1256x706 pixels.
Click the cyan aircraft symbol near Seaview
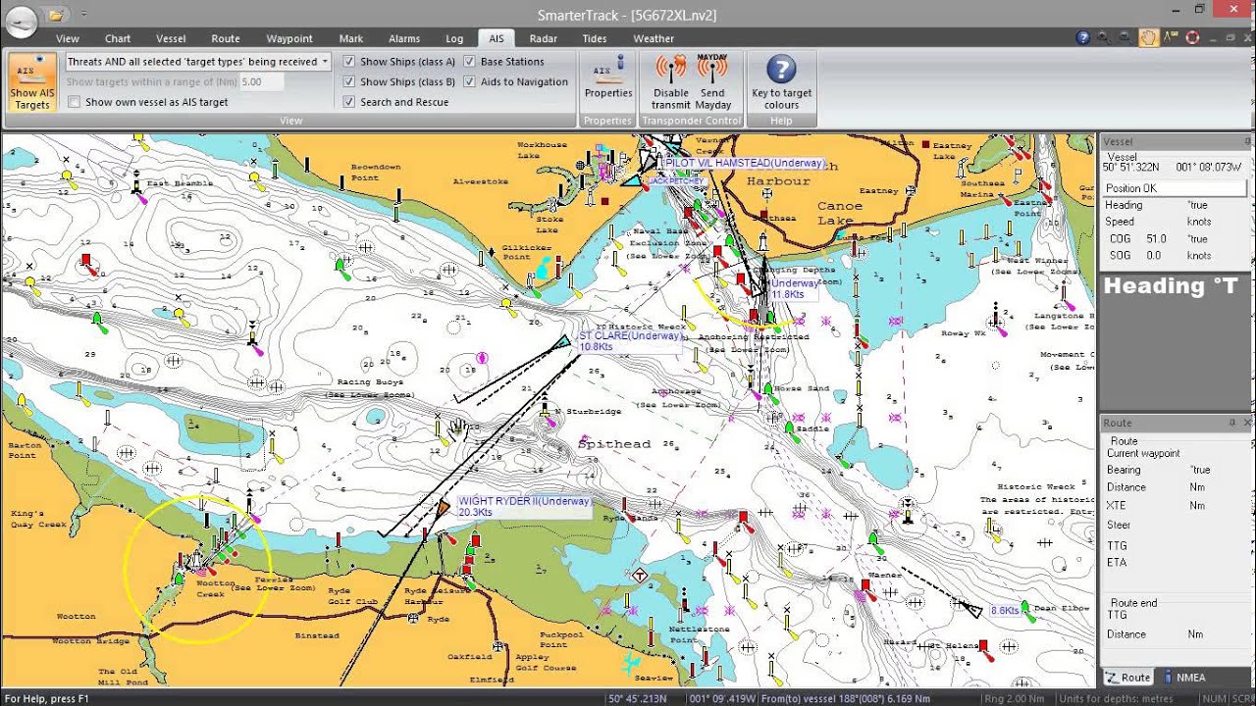[631, 663]
